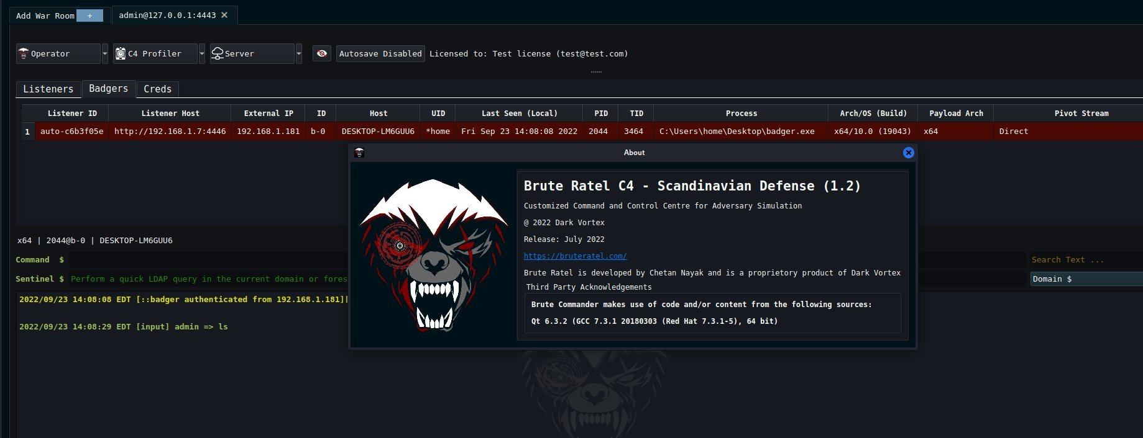Open the bruteratel.com link
The height and width of the screenshot is (438, 1143).
tap(575, 256)
